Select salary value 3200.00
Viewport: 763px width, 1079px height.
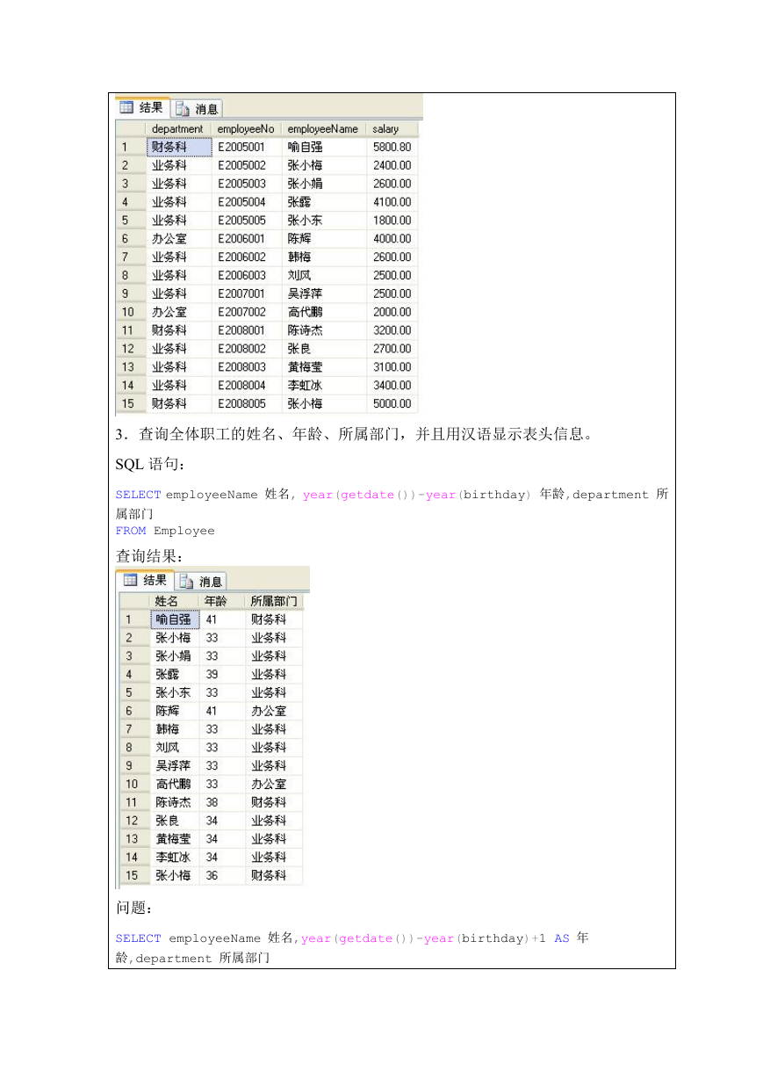(392, 330)
